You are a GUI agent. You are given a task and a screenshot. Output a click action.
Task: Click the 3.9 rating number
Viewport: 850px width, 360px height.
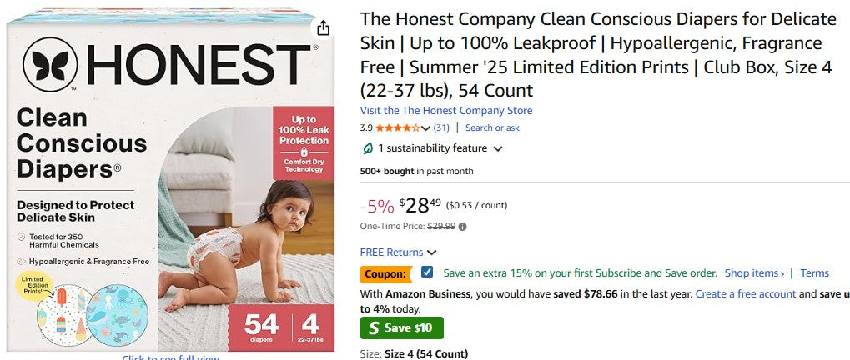[366, 128]
